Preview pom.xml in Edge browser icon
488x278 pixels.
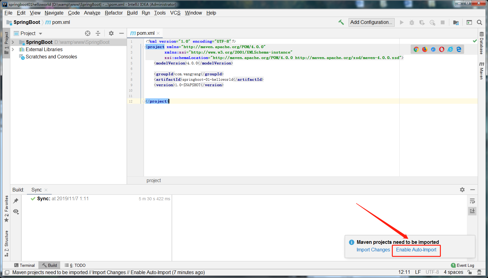click(x=459, y=49)
